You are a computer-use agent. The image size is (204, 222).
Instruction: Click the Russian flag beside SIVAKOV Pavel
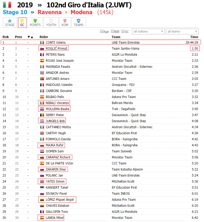click(x=42, y=194)
